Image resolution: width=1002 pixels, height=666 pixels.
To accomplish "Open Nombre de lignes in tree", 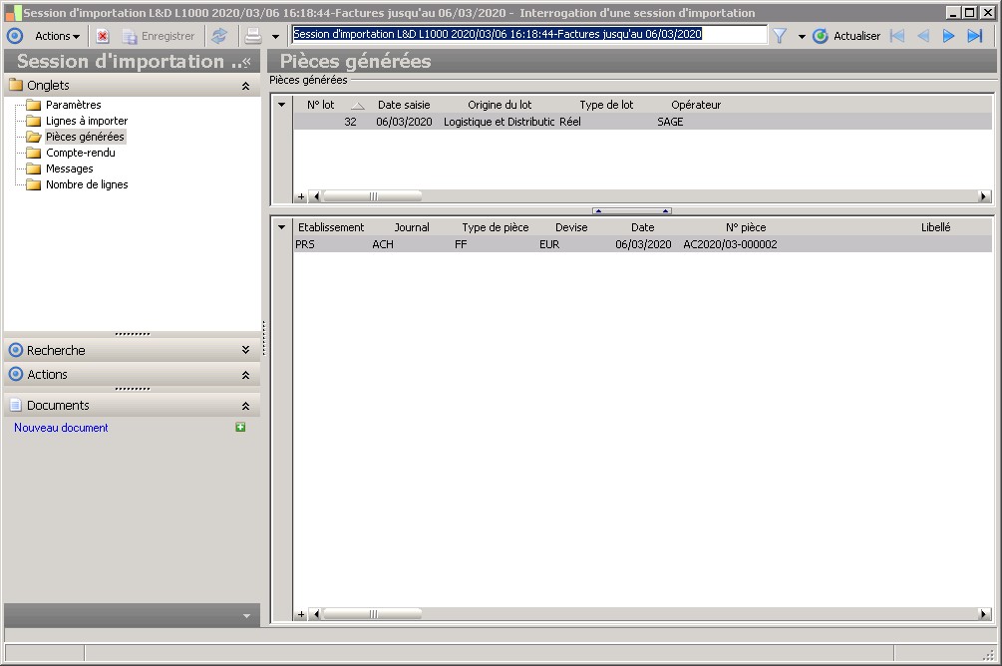I will coord(87,184).
